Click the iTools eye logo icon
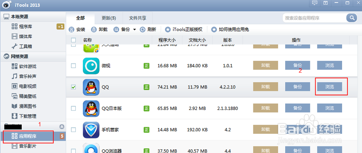 [x=7, y=5]
